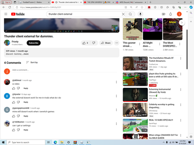Reload the current page
Viewport: 194px width, 145px height.
click(10, 7)
